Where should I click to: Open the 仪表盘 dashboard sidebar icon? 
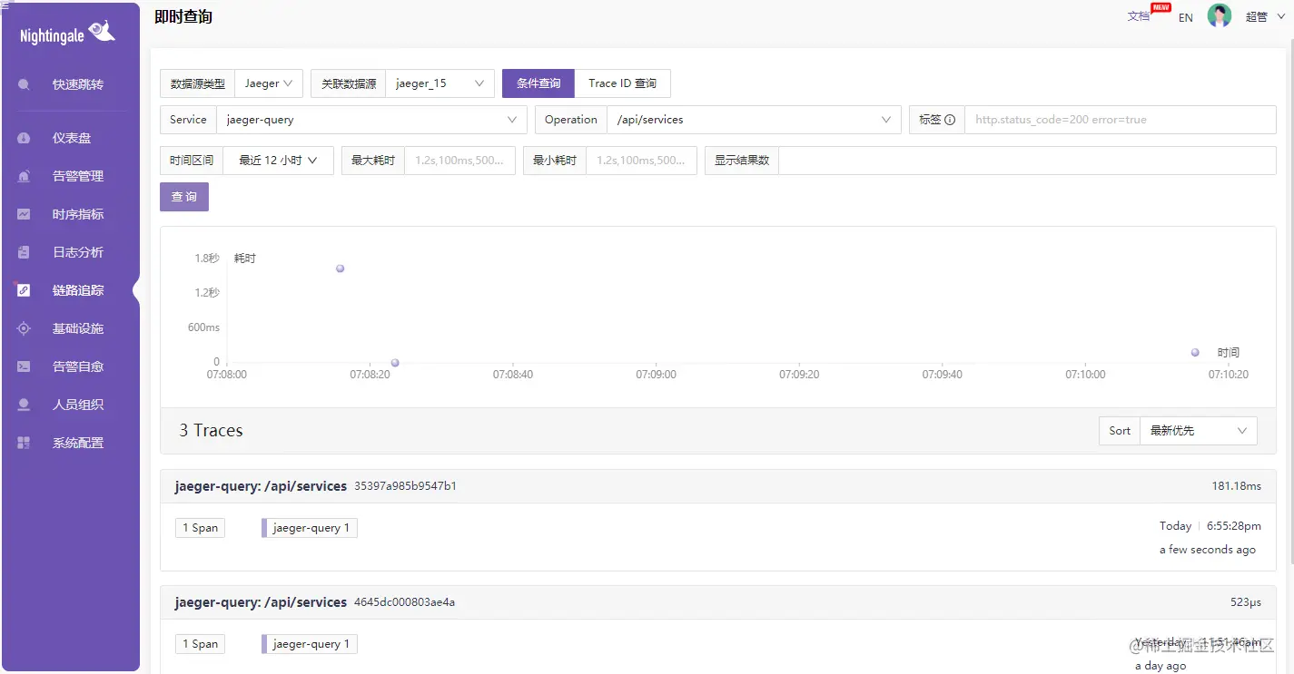pyautogui.click(x=24, y=138)
